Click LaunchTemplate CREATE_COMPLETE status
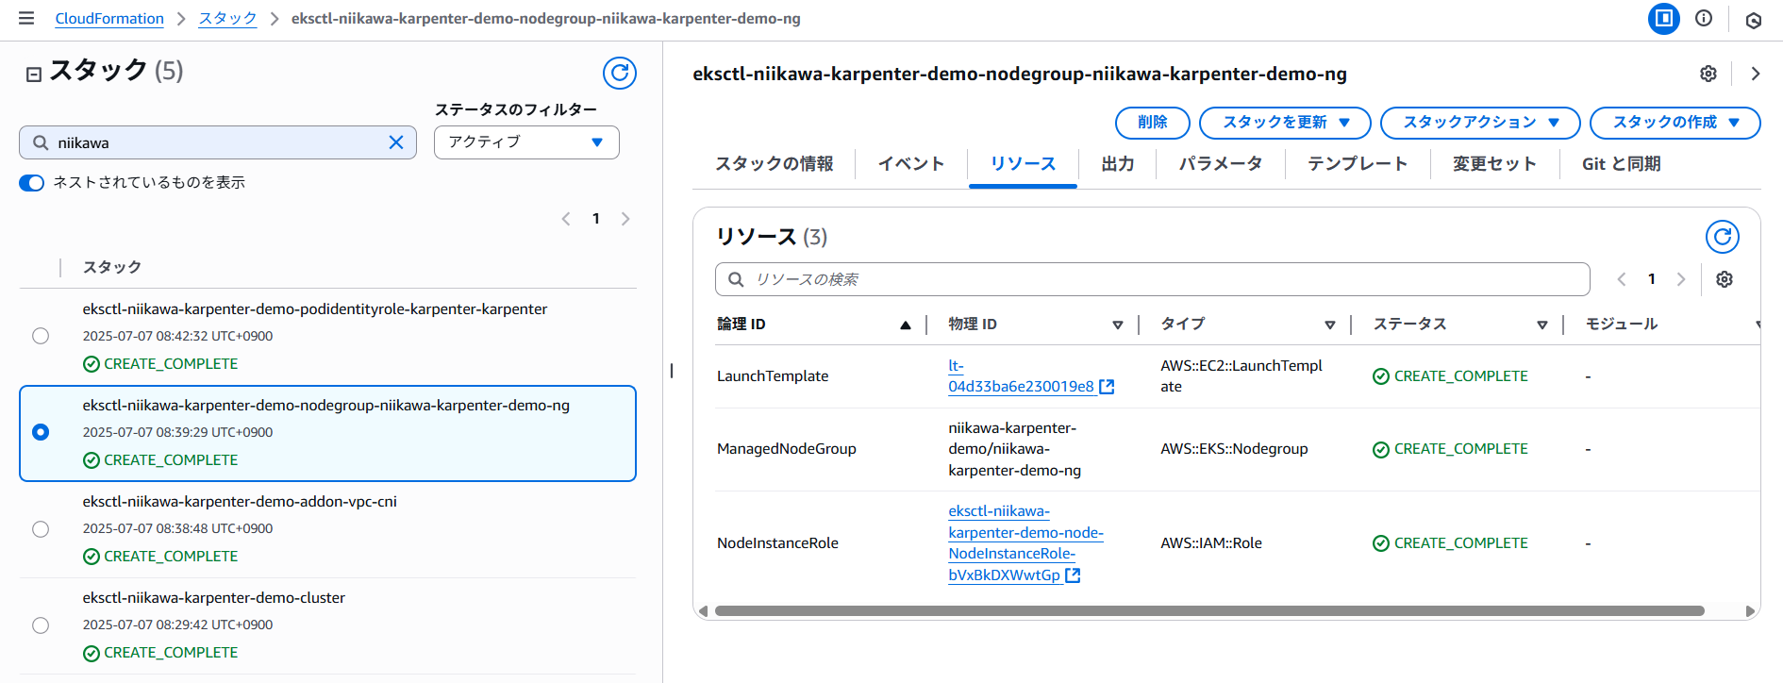This screenshot has height=683, width=1783. [1451, 376]
